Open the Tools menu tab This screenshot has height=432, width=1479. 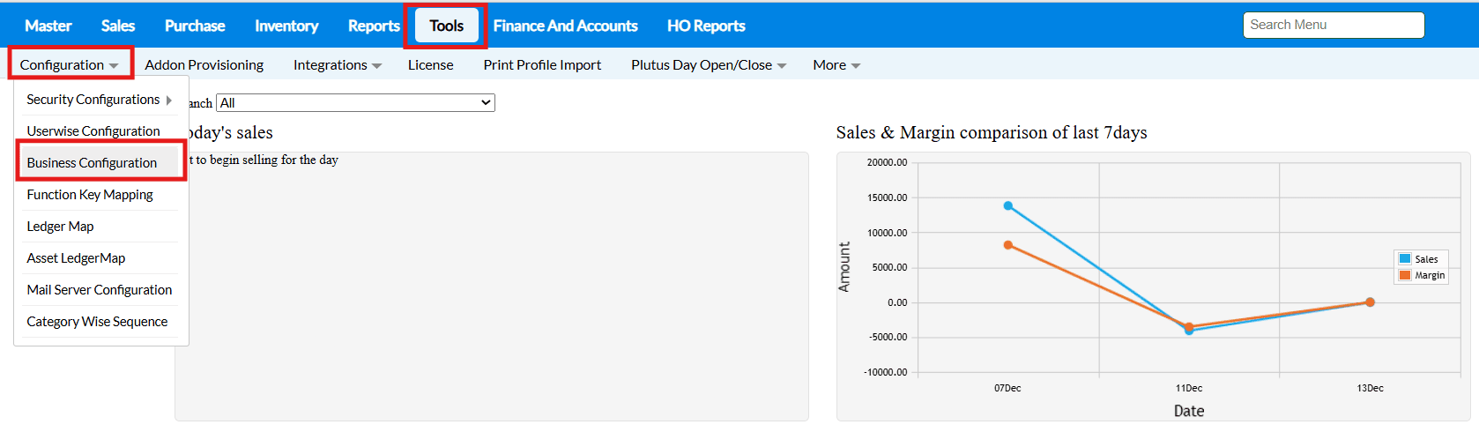(x=446, y=26)
